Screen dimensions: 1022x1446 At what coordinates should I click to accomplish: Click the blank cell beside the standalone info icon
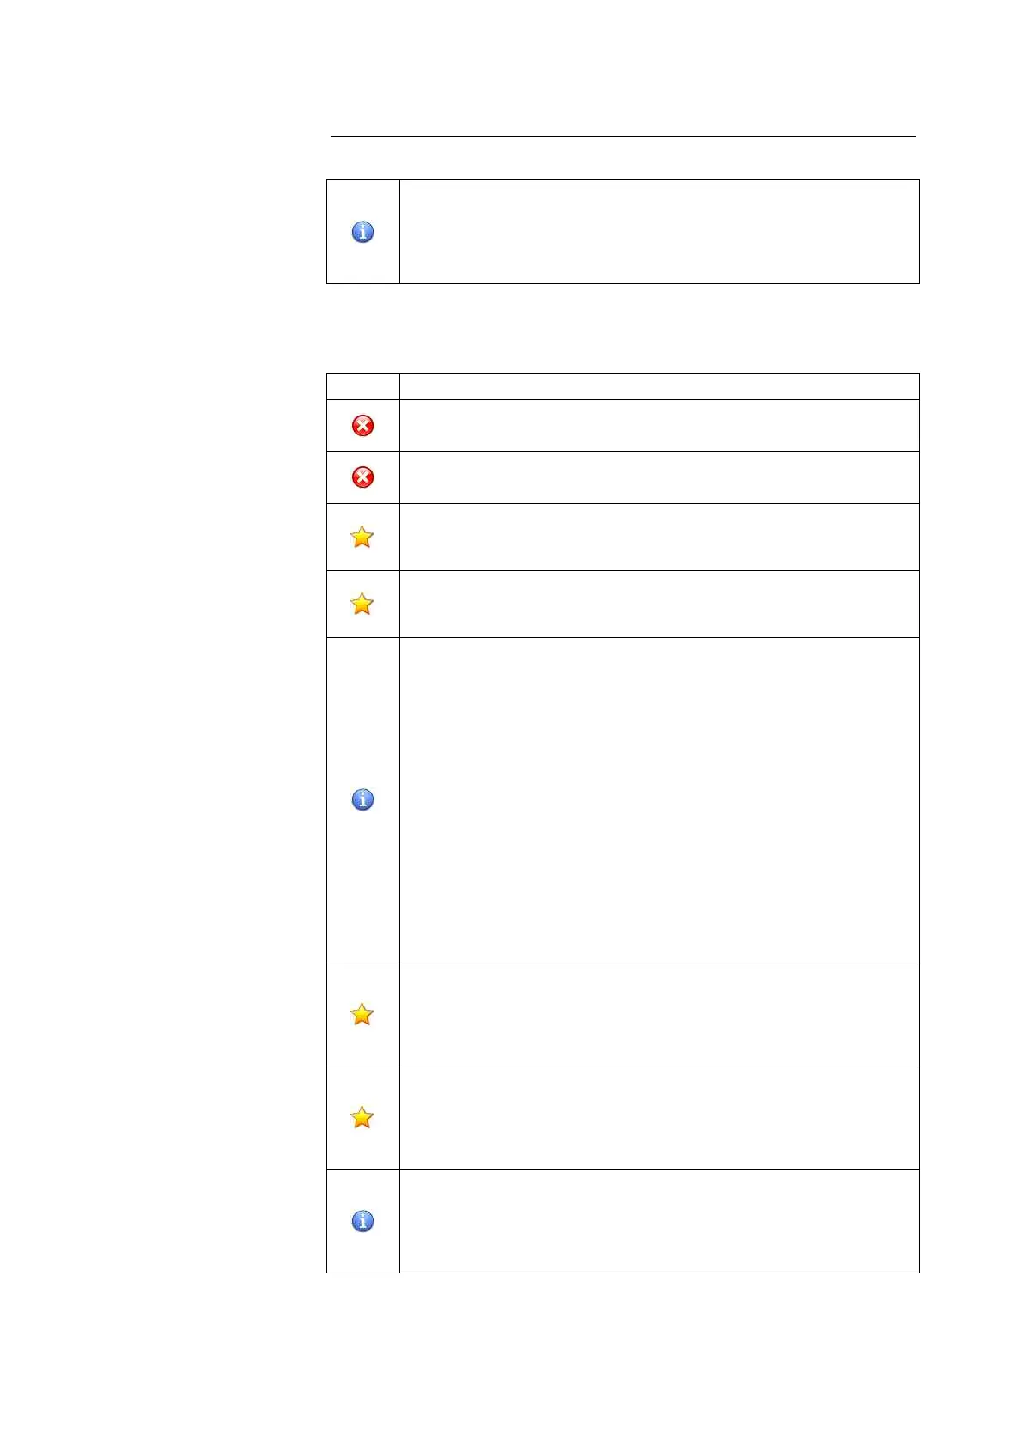tap(659, 232)
